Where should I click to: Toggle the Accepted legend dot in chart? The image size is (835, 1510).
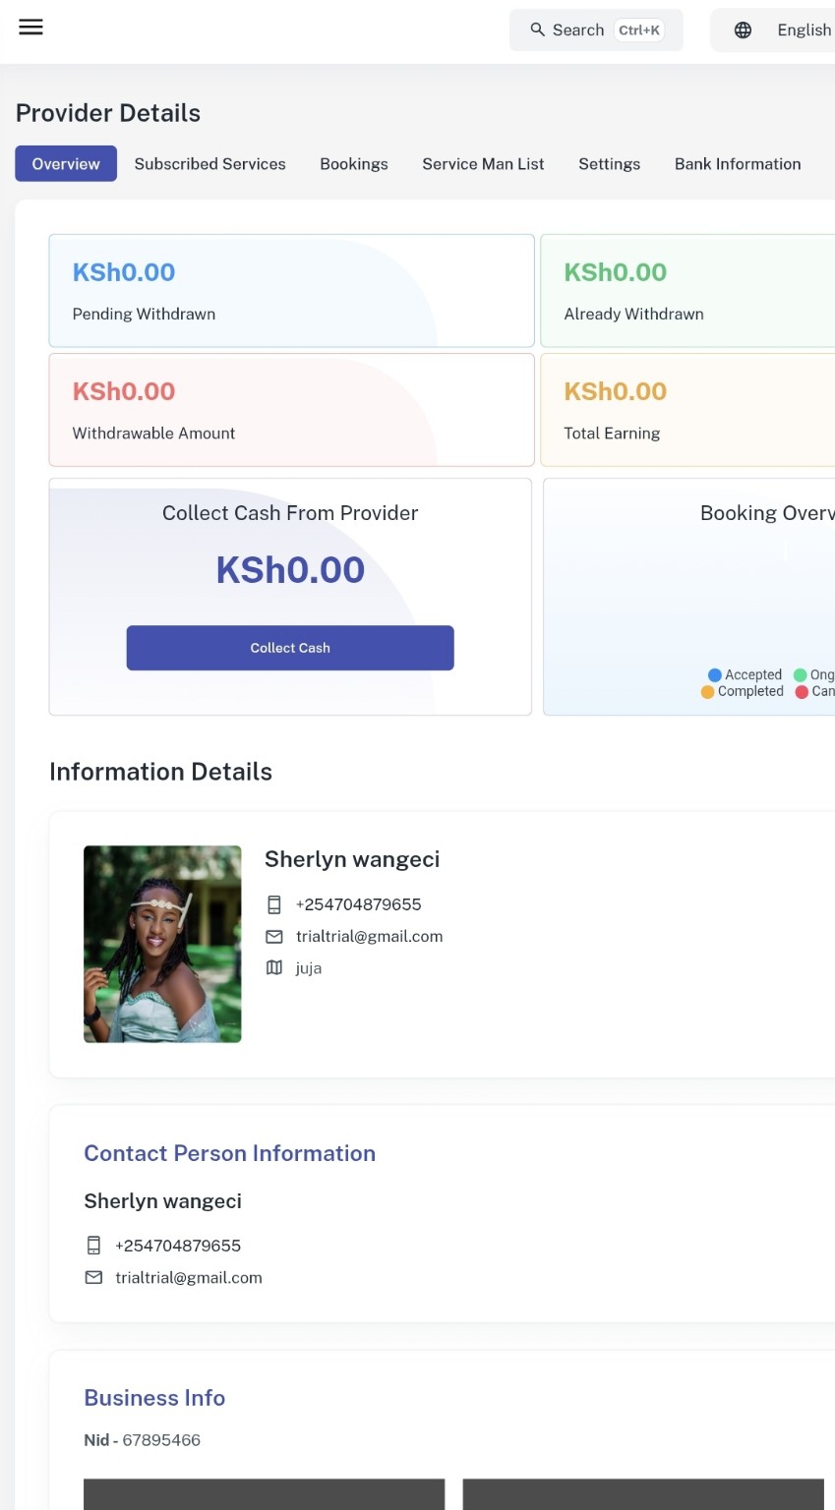715,675
